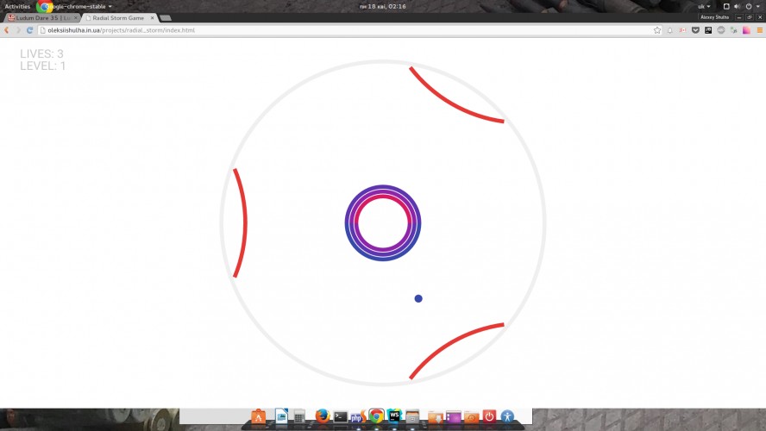Switch to the Ludum Dare 35 tab
The height and width of the screenshot is (431, 766).
40,17
